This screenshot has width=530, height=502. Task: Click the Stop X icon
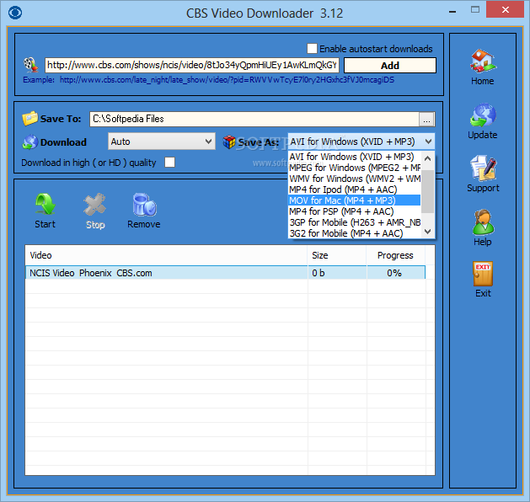pyautogui.click(x=95, y=205)
